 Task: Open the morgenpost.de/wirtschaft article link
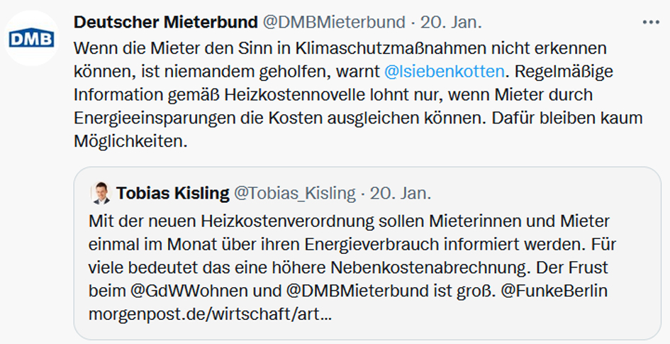tap(210, 313)
